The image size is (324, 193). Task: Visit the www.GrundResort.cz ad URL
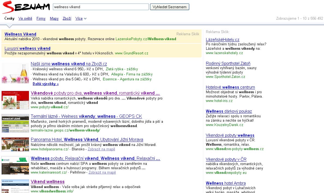pos(132,53)
